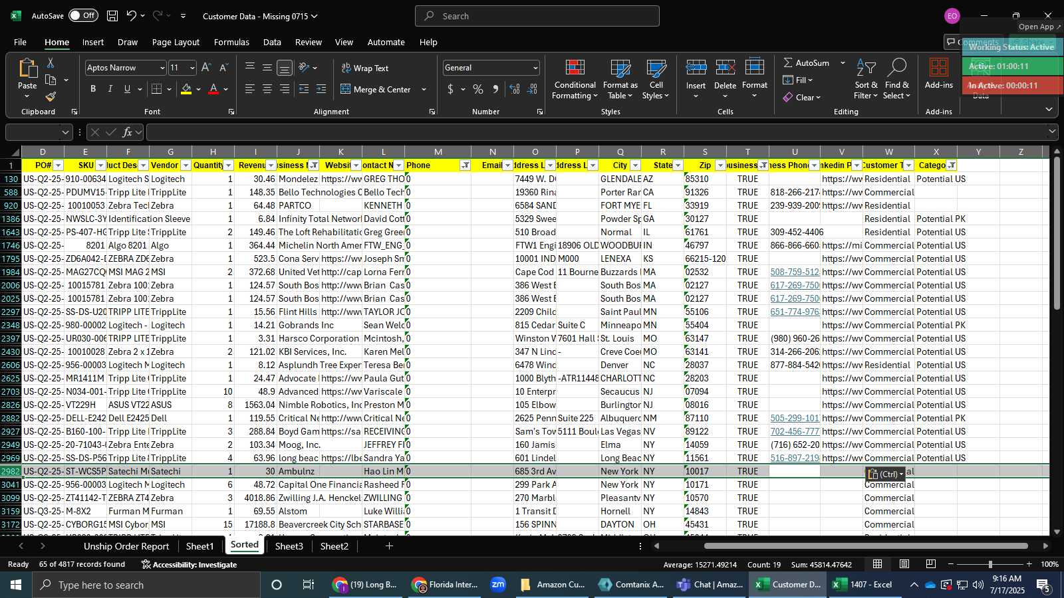Switch to Unship Order Report sheet

(x=126, y=546)
